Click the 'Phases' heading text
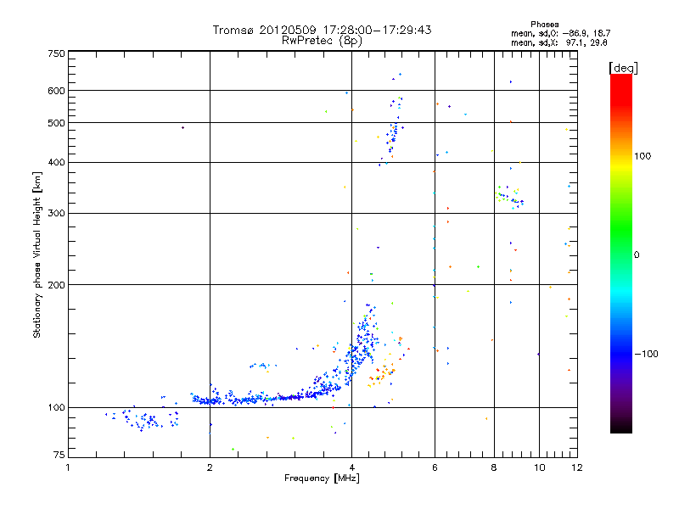679x509 pixels. 545,25
